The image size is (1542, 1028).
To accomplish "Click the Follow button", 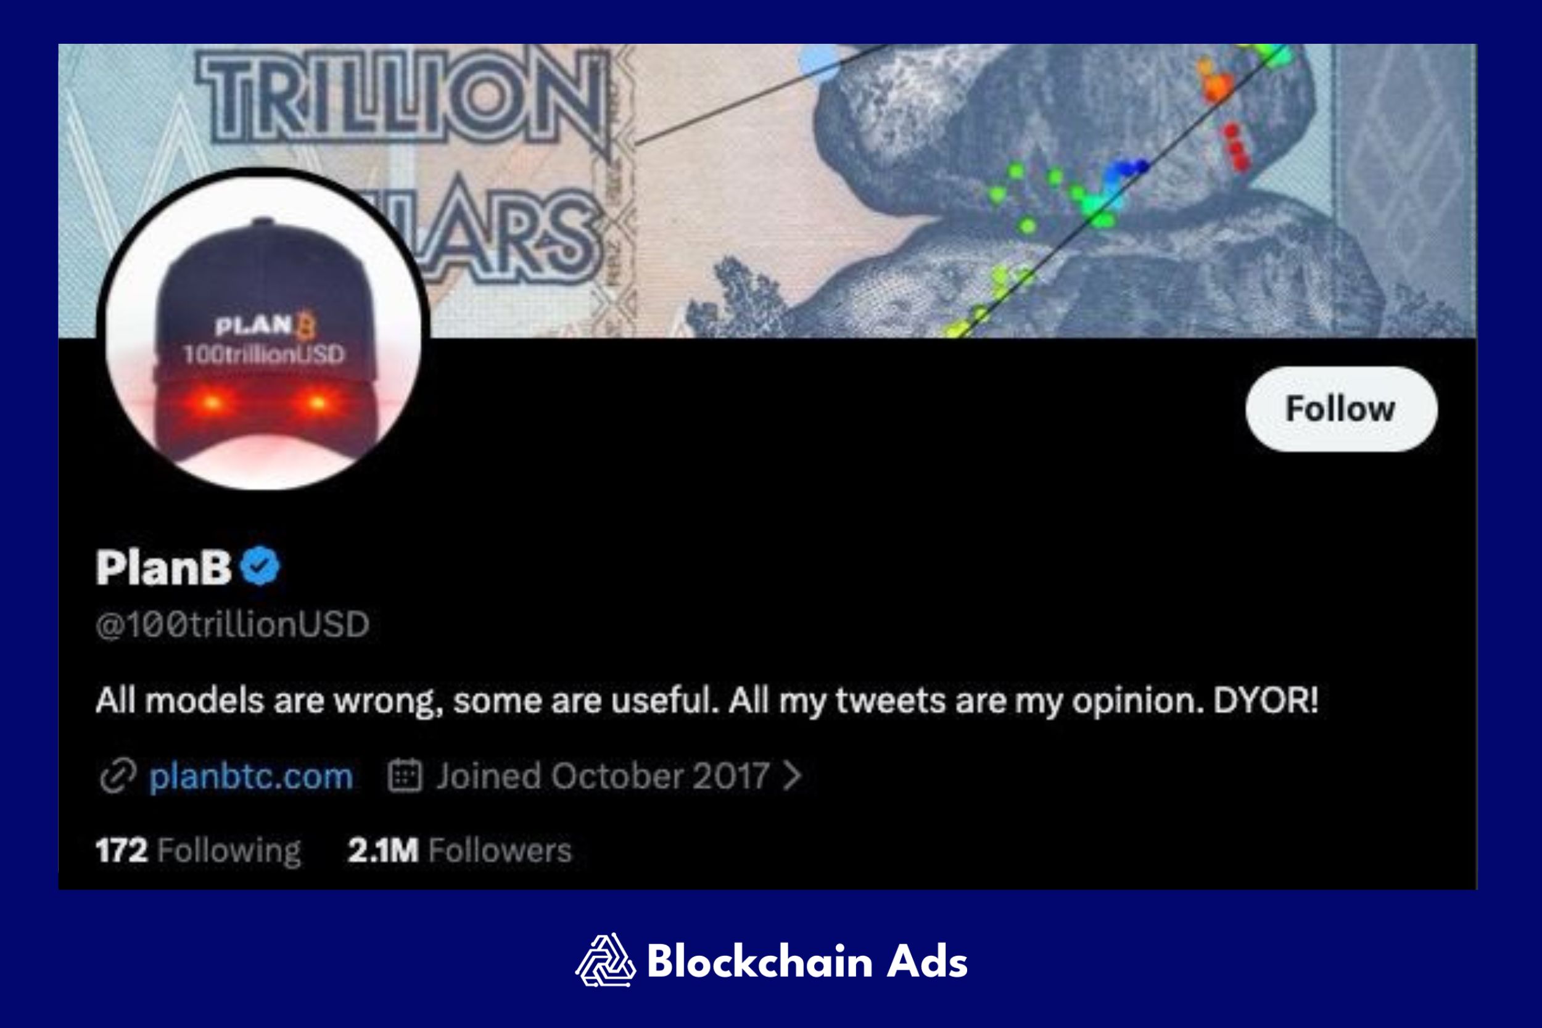I will click(x=1342, y=409).
